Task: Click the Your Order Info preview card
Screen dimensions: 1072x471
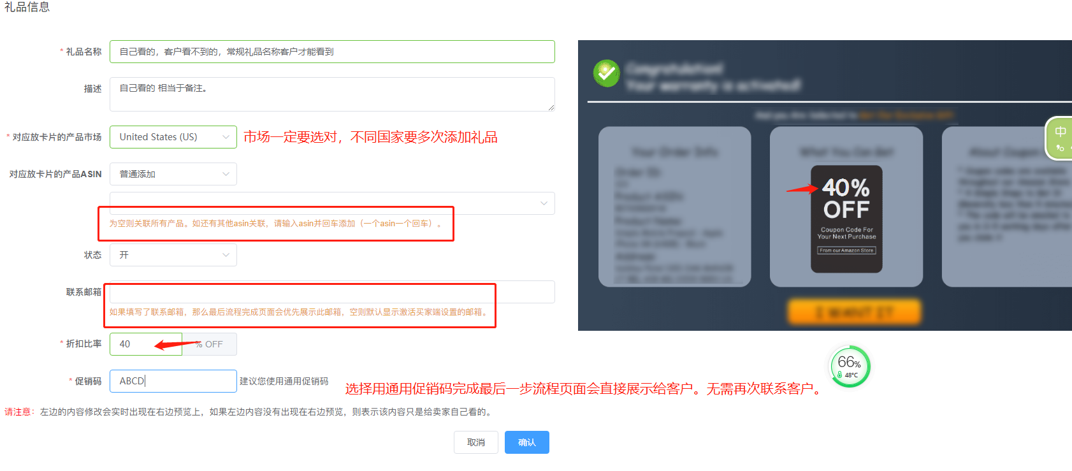Action: pyautogui.click(x=675, y=207)
